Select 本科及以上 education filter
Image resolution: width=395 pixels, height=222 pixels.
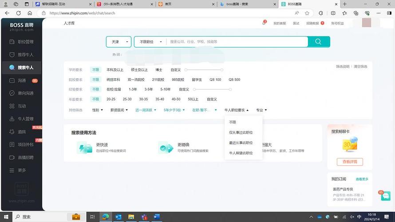[x=115, y=70]
